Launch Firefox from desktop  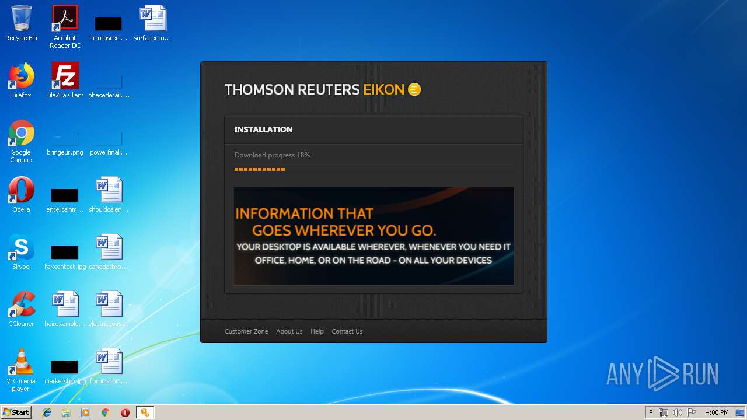[21, 80]
